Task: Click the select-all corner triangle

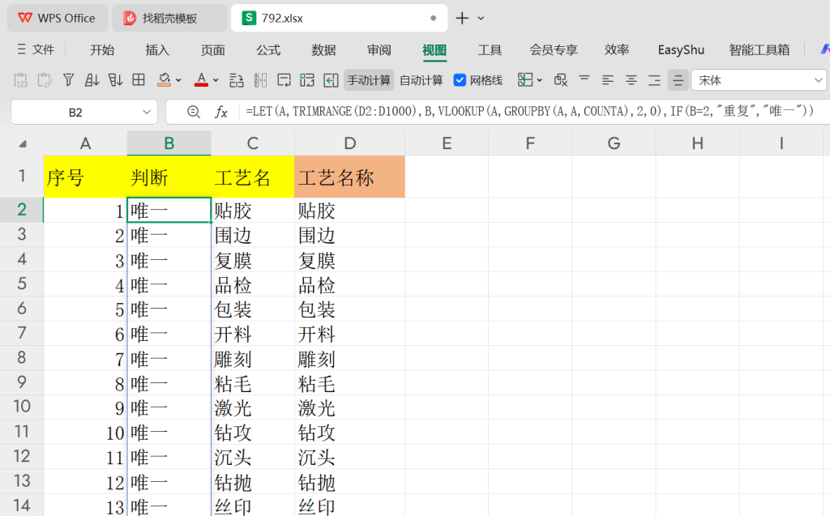Action: pos(23,144)
